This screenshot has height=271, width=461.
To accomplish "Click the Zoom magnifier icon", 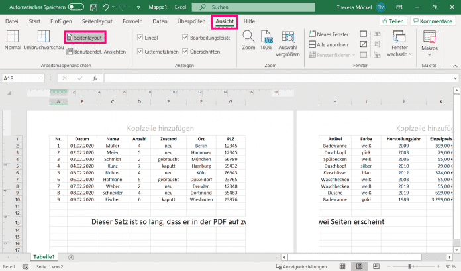I will pos(248,37).
